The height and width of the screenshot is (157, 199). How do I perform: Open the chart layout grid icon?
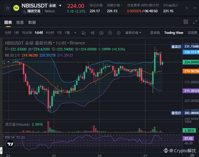pos(186,22)
